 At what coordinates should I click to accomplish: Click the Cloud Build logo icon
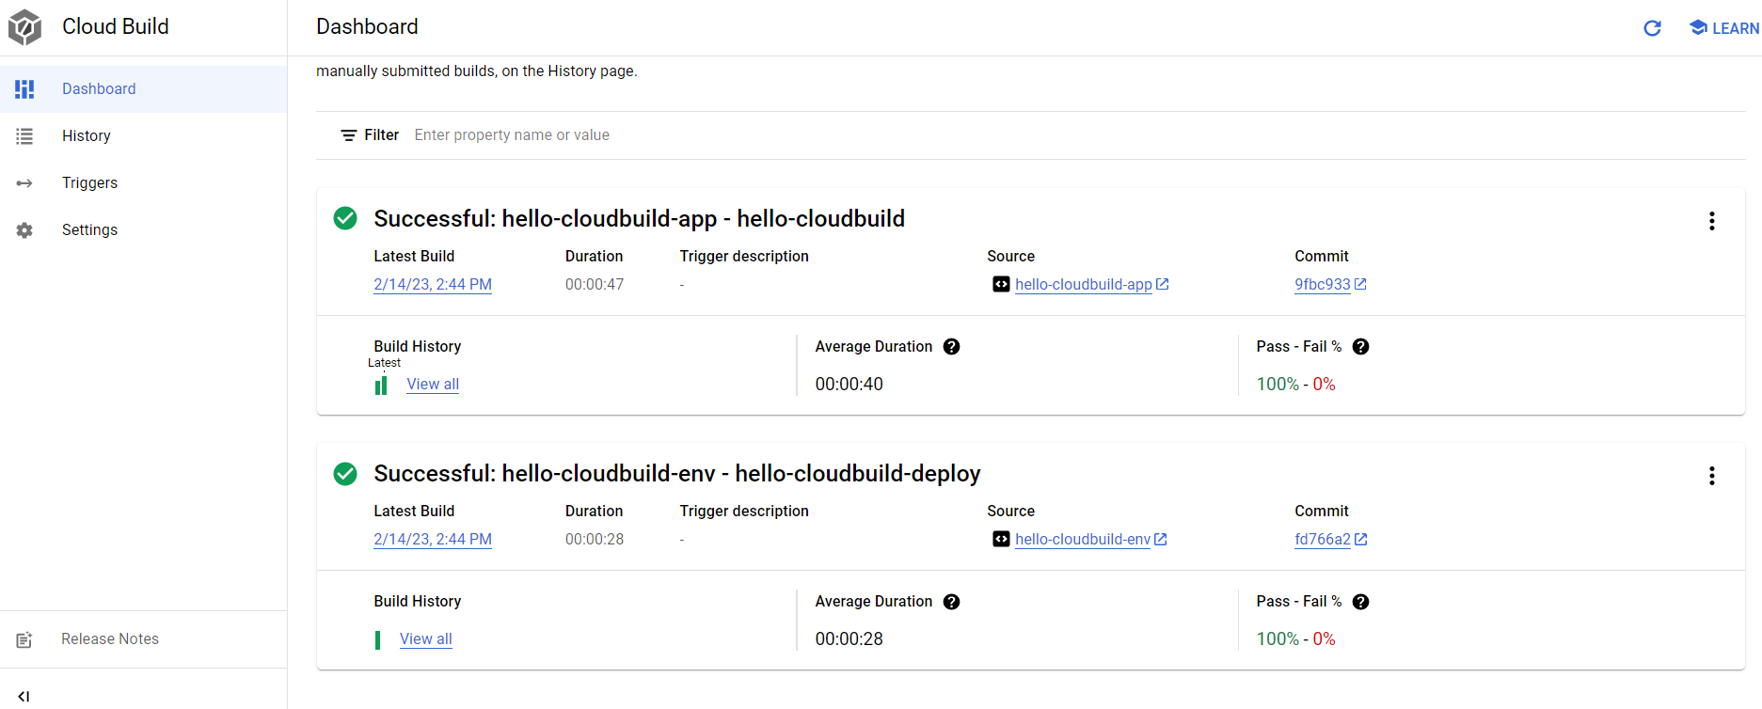click(x=24, y=27)
